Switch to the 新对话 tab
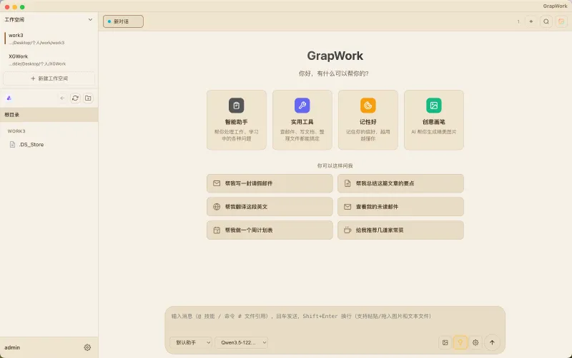The height and width of the screenshot is (358, 572). point(123,21)
